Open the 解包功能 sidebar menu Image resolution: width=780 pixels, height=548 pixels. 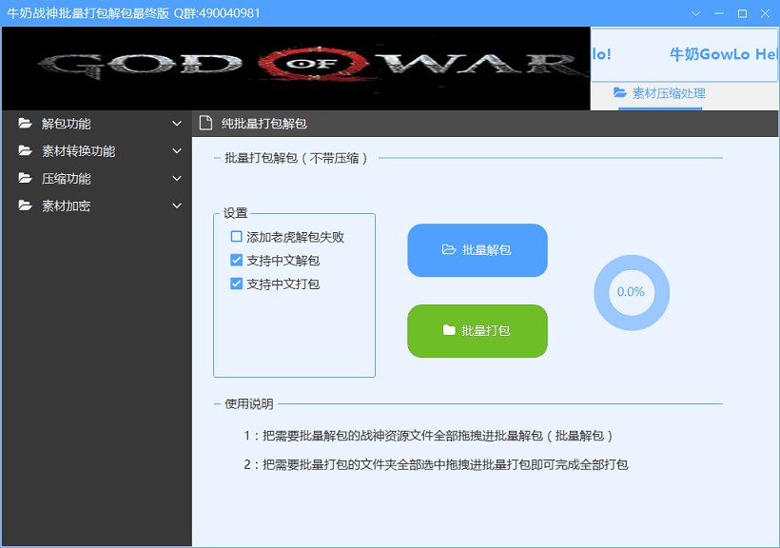point(97,124)
